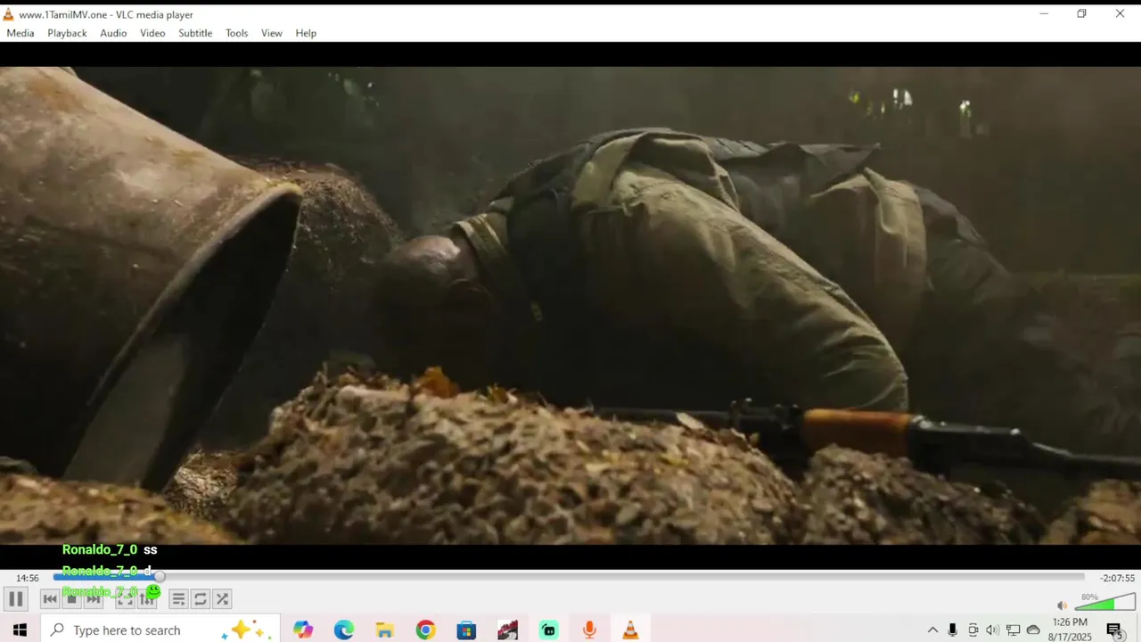
Task: Mute audio via the speaker icon
Action: click(1062, 605)
